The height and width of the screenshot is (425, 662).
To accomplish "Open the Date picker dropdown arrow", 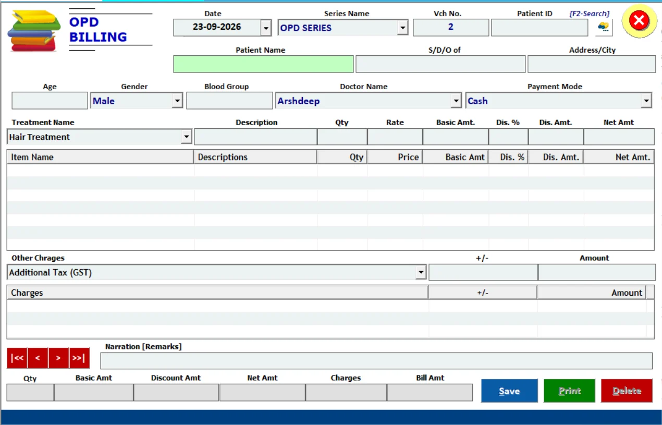I will pyautogui.click(x=266, y=28).
